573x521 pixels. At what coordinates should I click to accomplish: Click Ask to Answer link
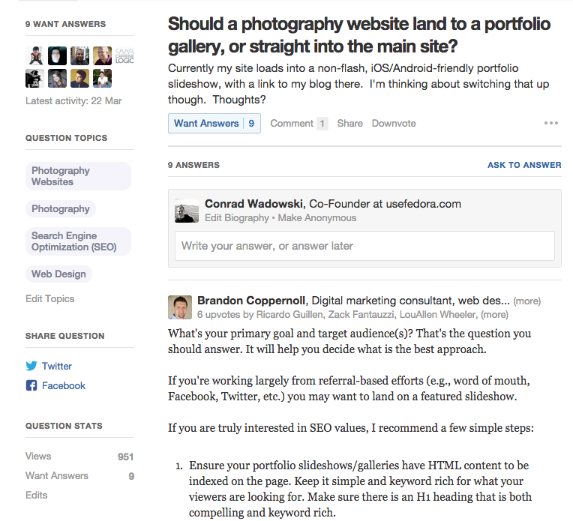[x=524, y=165]
